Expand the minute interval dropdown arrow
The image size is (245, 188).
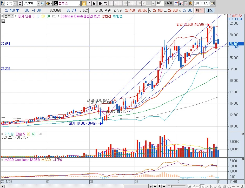(x=153, y=3)
